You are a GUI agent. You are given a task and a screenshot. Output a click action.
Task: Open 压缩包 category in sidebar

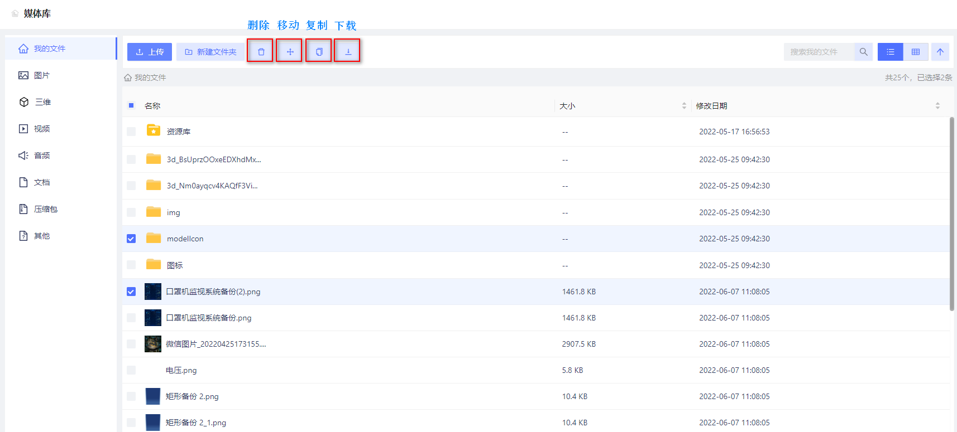61,209
